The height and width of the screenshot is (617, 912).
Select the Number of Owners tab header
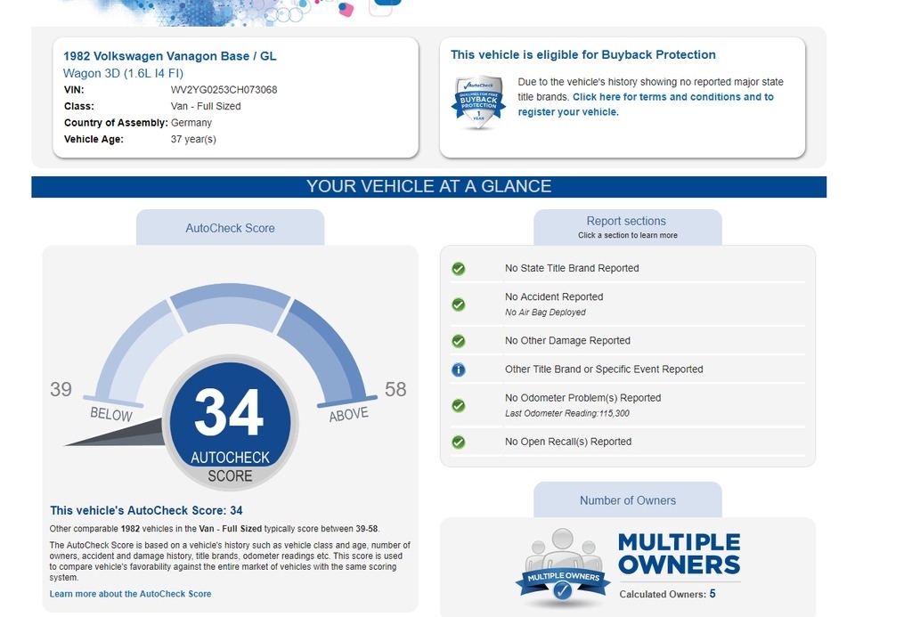(627, 500)
